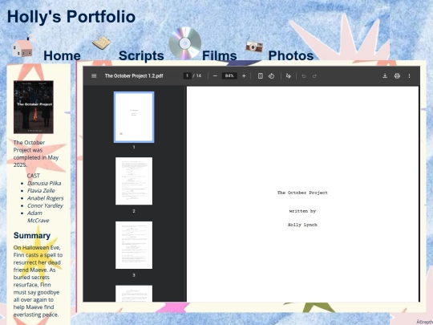Click the CD disc icon
The height and width of the screenshot is (325, 433).
point(184,43)
